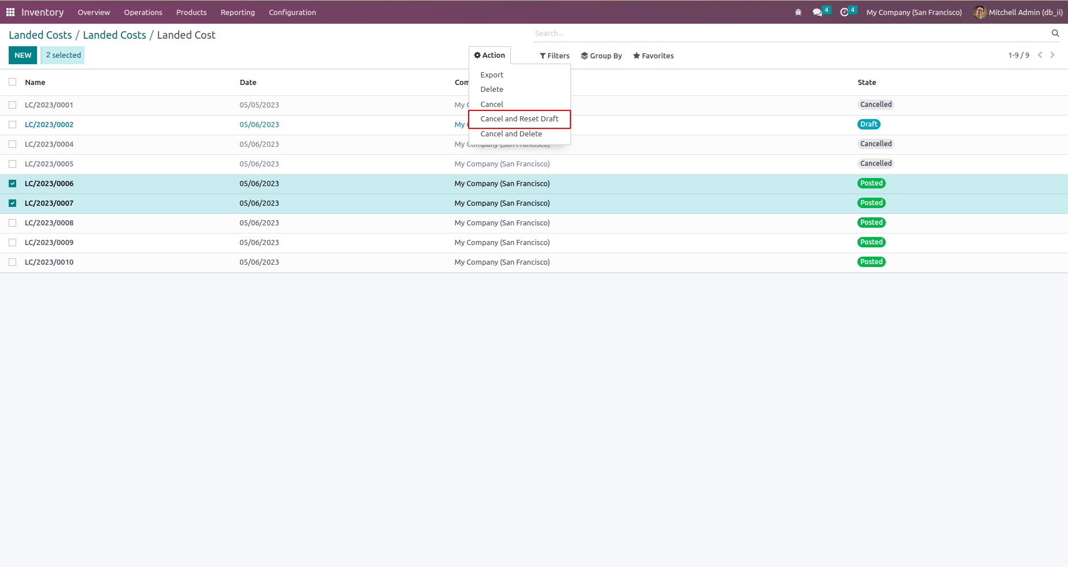Toggle the select-all header checkbox
This screenshot has height=567, width=1068.
click(13, 82)
